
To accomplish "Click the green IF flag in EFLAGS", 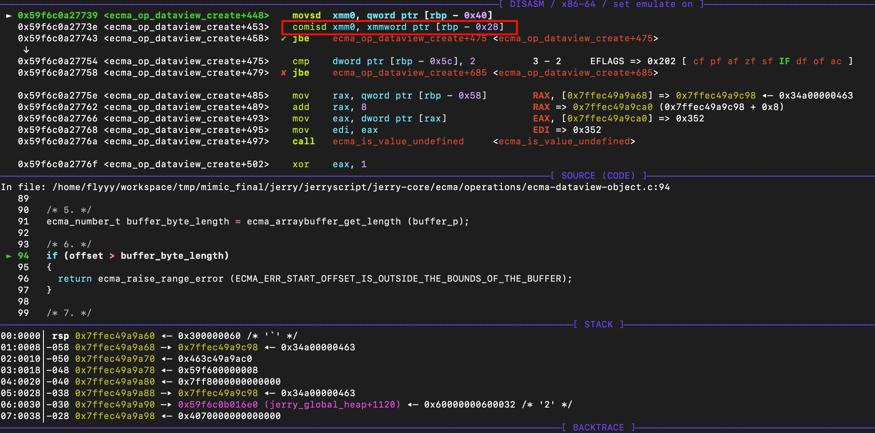I will coord(784,61).
